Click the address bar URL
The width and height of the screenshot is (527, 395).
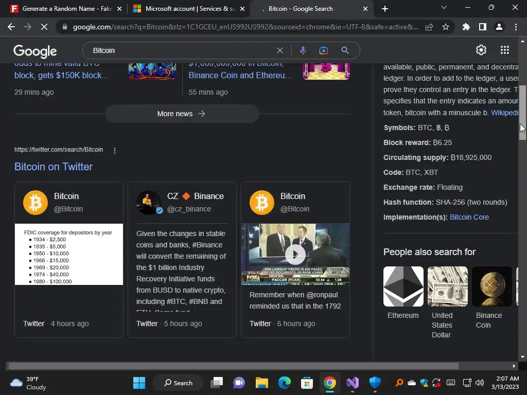(x=245, y=27)
